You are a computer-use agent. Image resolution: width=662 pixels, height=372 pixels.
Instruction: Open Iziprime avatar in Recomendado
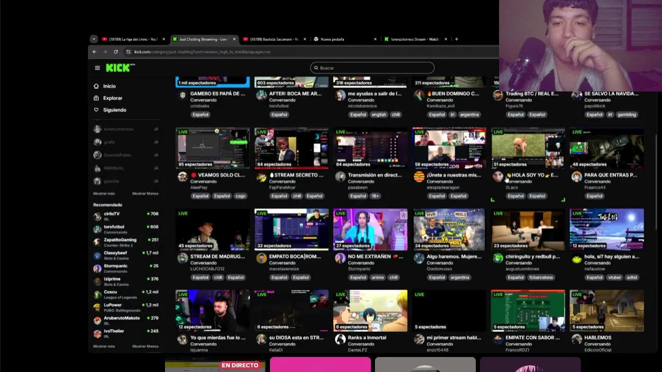[x=97, y=282]
